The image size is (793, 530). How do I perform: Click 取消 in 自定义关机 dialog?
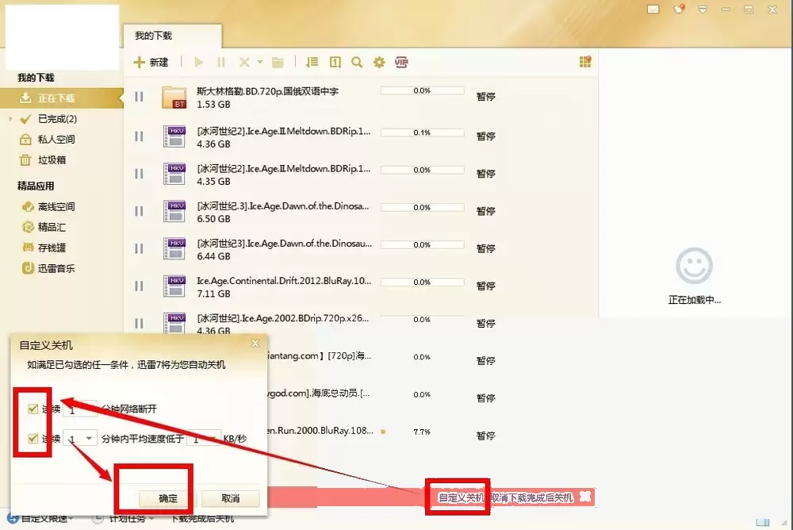(x=231, y=498)
